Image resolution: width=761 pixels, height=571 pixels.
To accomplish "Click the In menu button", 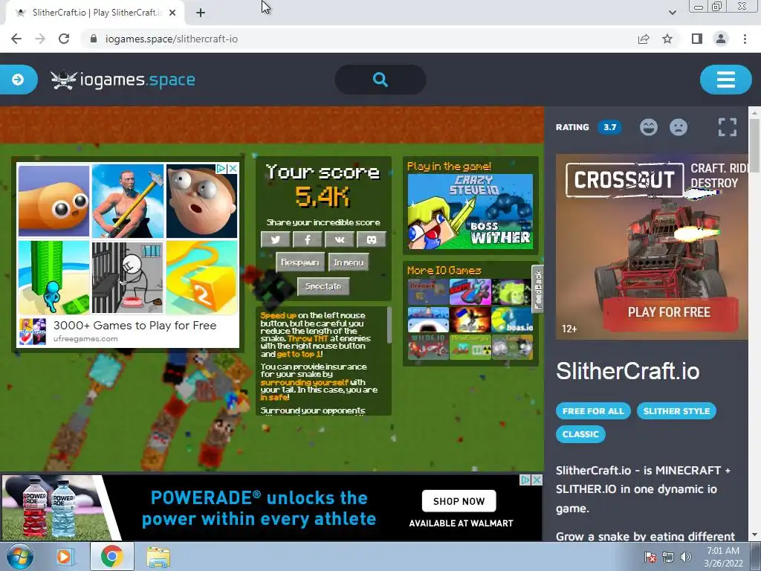I will [x=349, y=262].
